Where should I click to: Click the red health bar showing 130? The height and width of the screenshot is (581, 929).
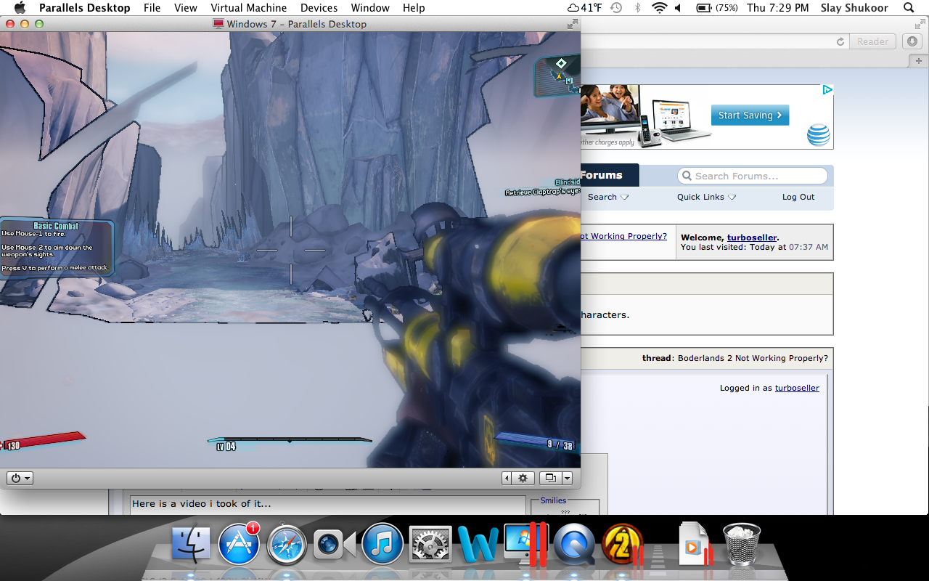click(42, 439)
